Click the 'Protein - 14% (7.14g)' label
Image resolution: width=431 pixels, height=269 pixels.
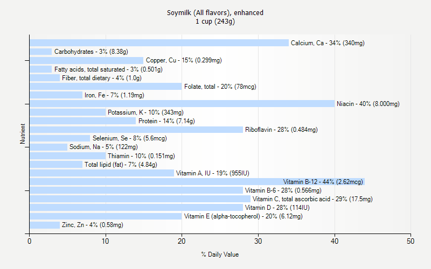[x=166, y=121]
